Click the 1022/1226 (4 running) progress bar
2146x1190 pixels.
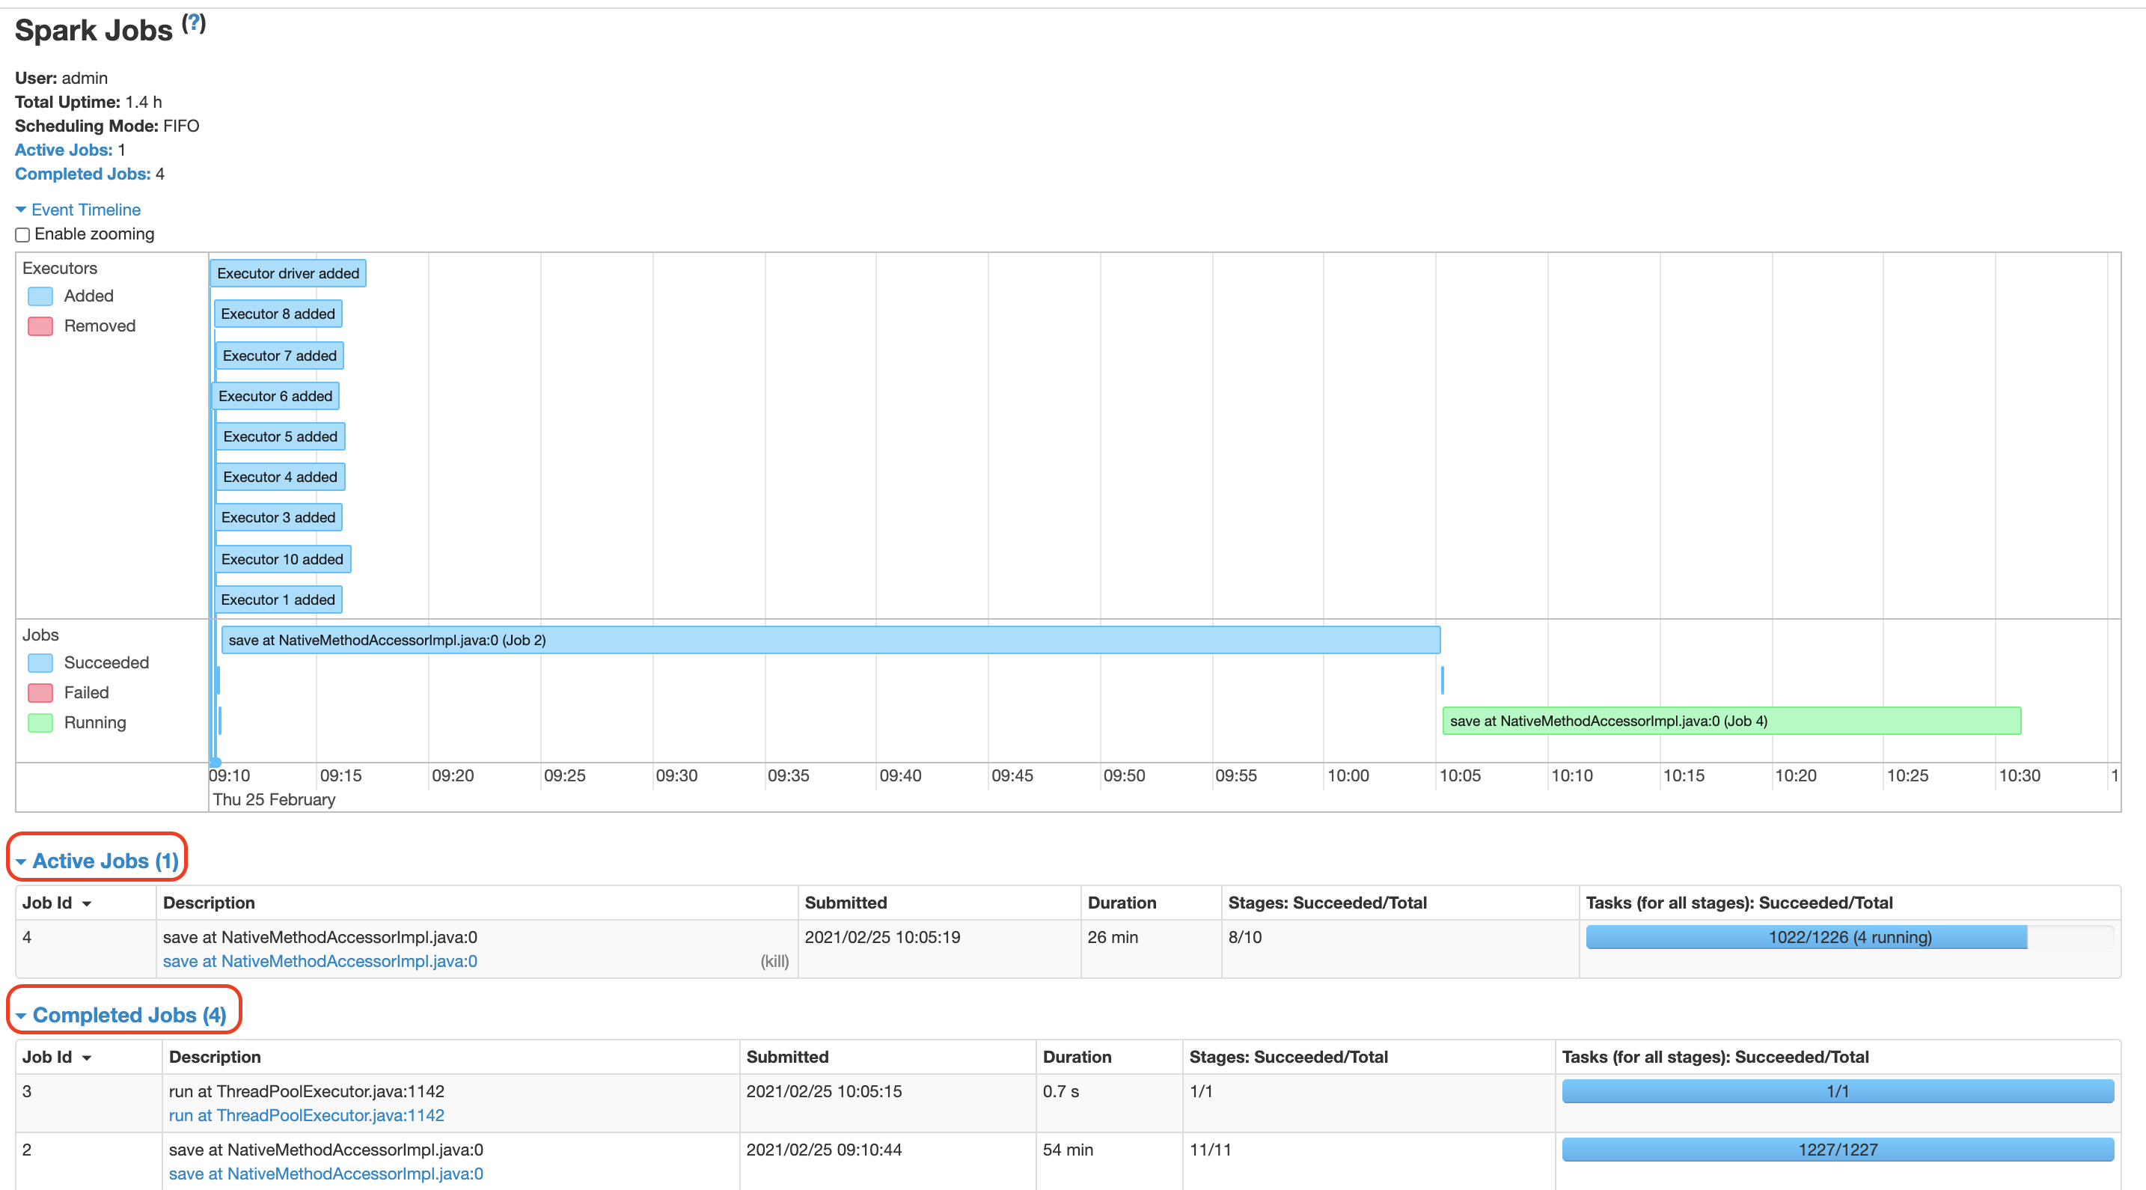tap(1850, 937)
